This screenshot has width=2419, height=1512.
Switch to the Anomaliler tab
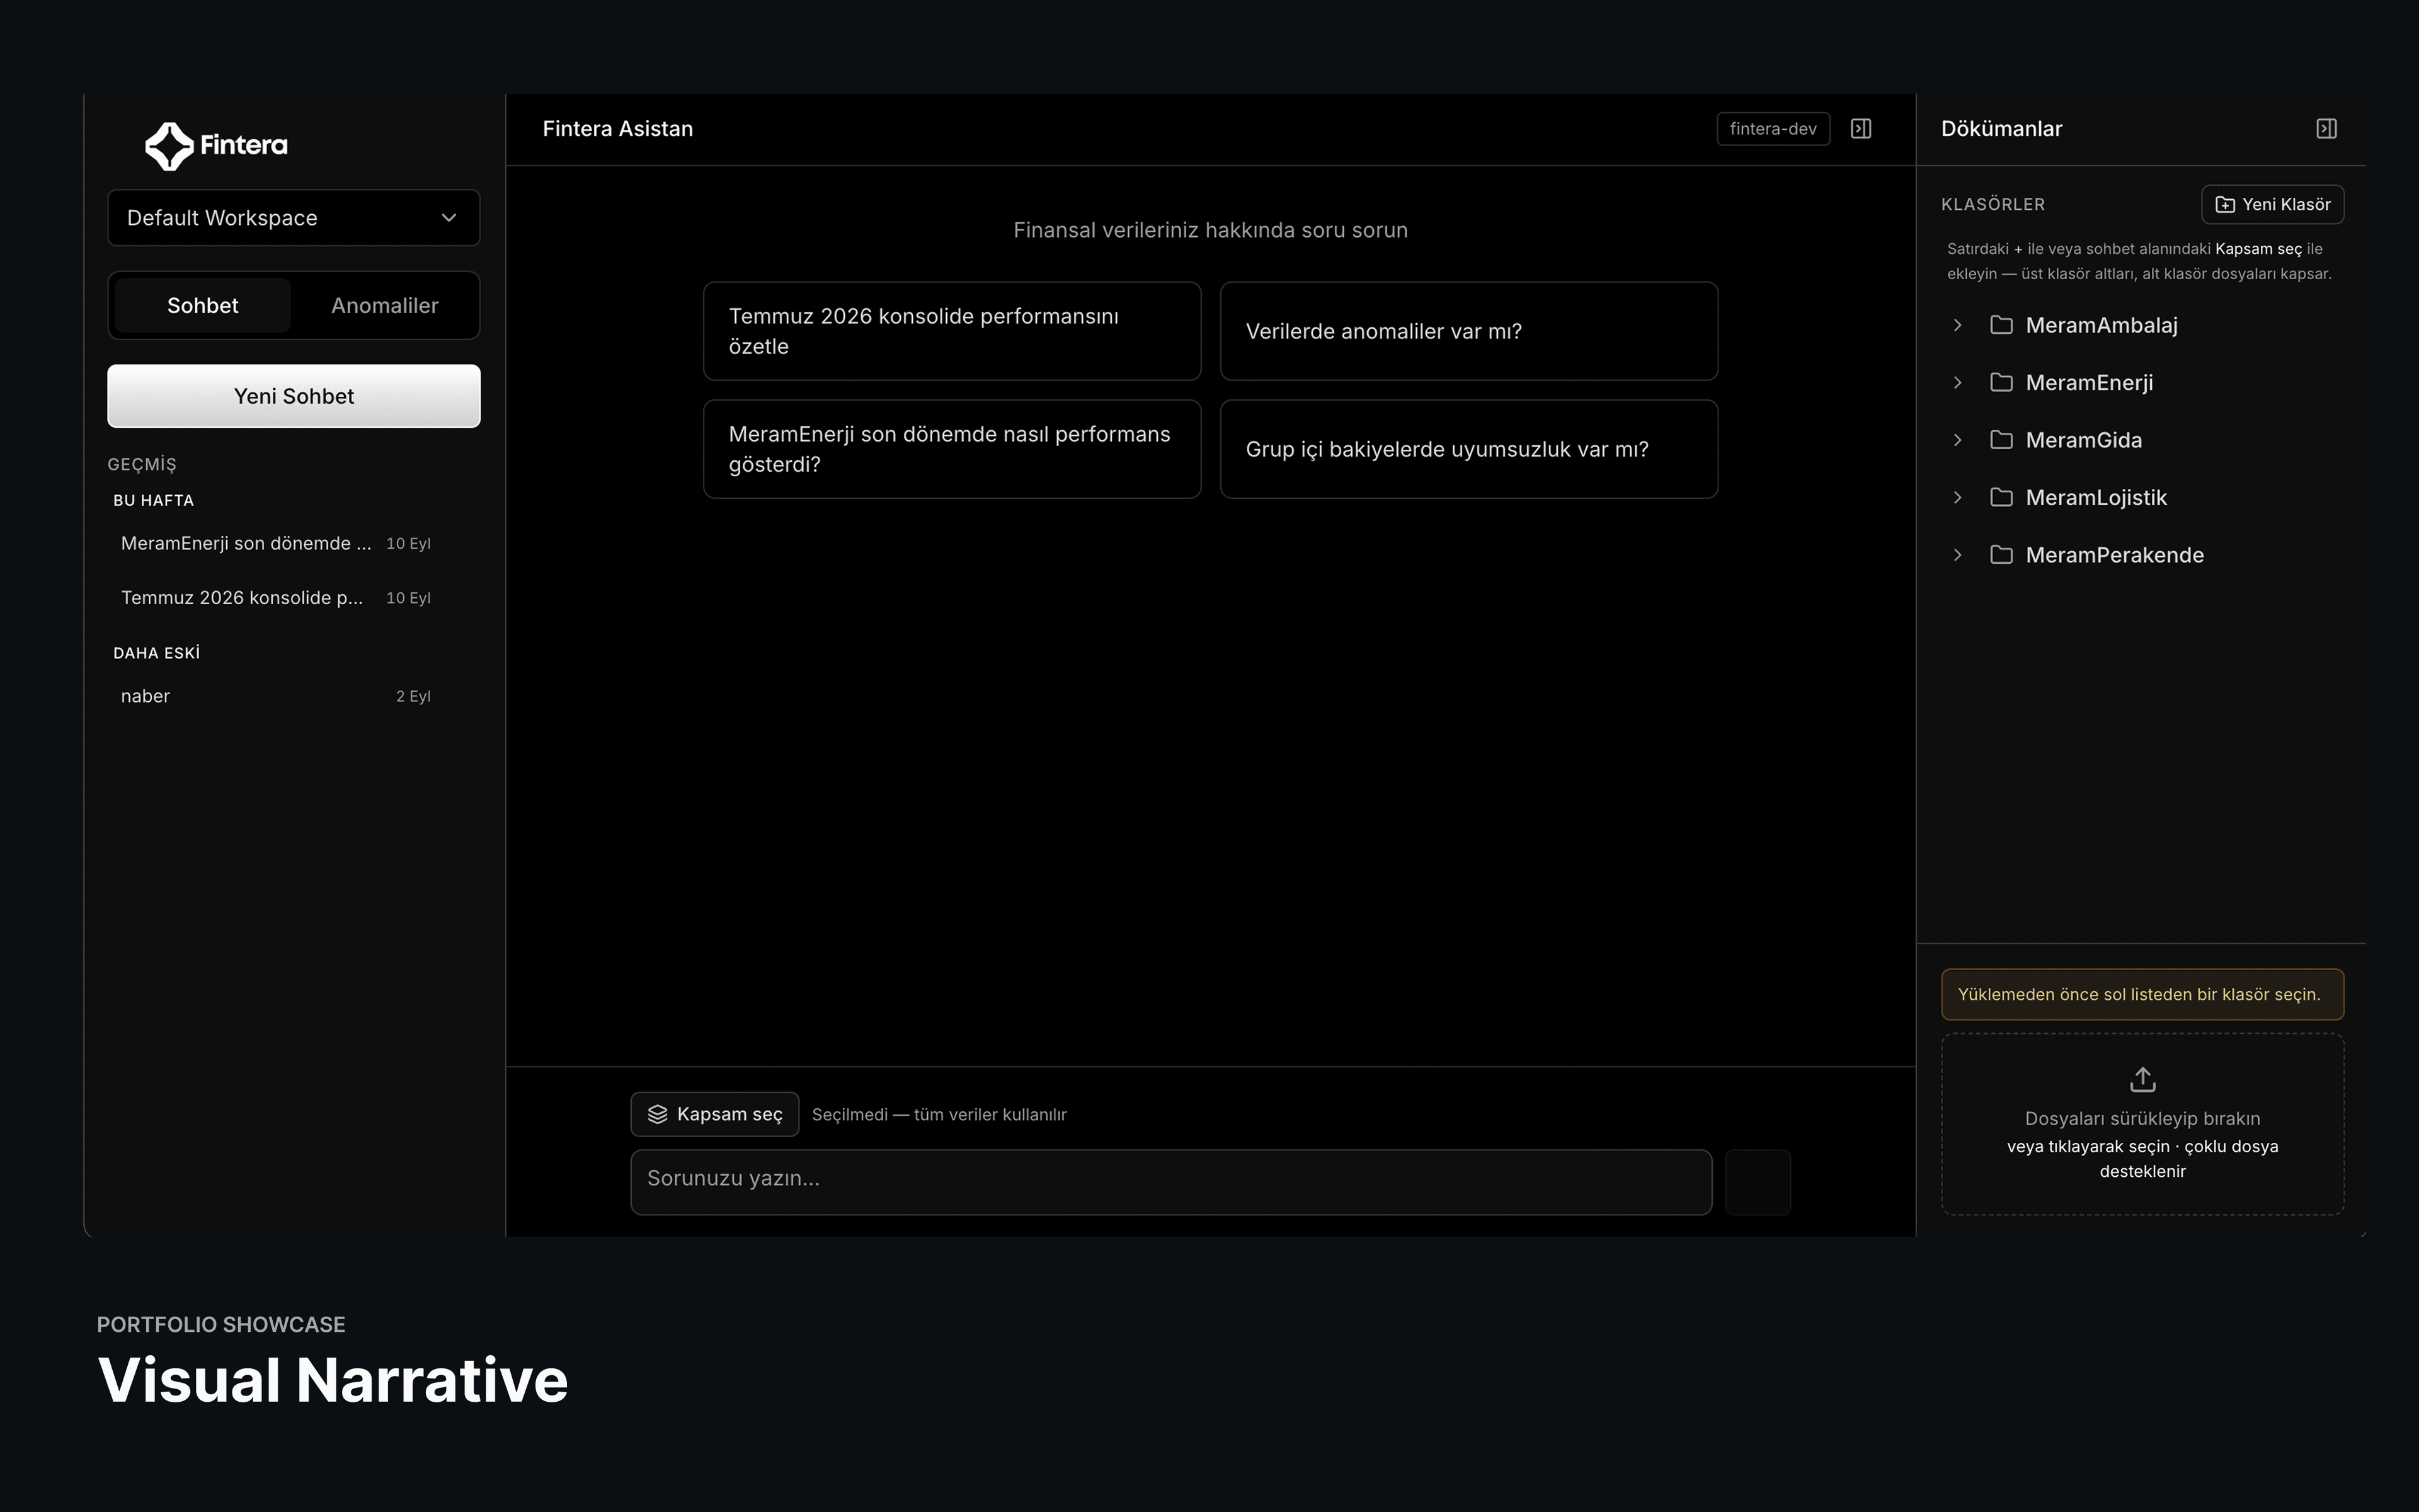point(385,306)
